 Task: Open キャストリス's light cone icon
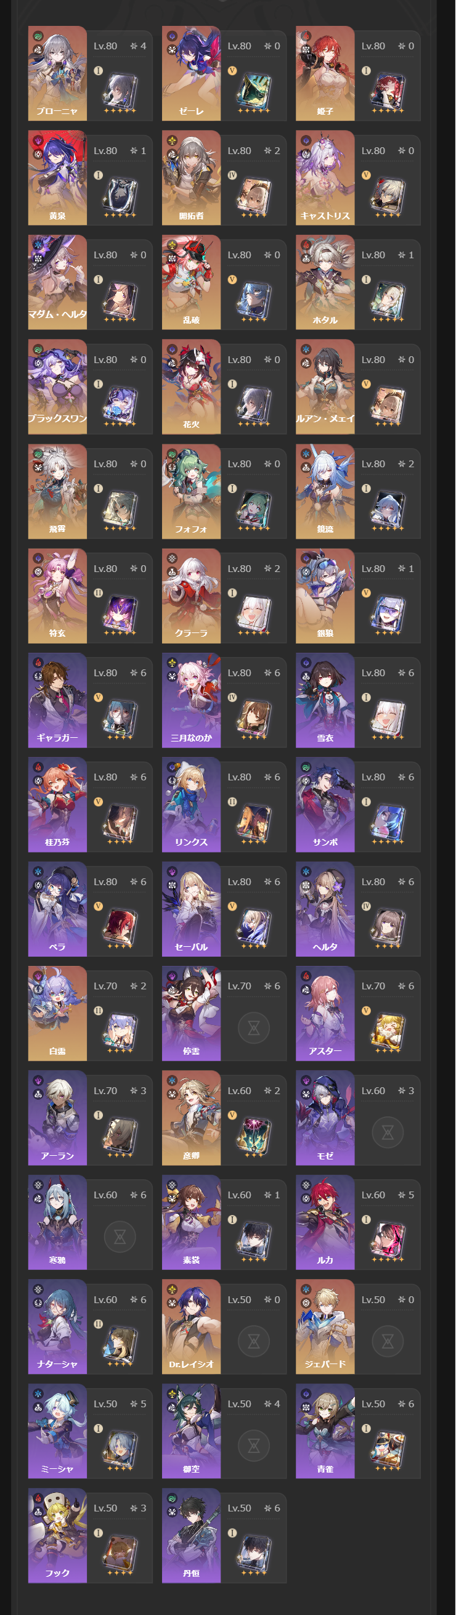tap(388, 195)
